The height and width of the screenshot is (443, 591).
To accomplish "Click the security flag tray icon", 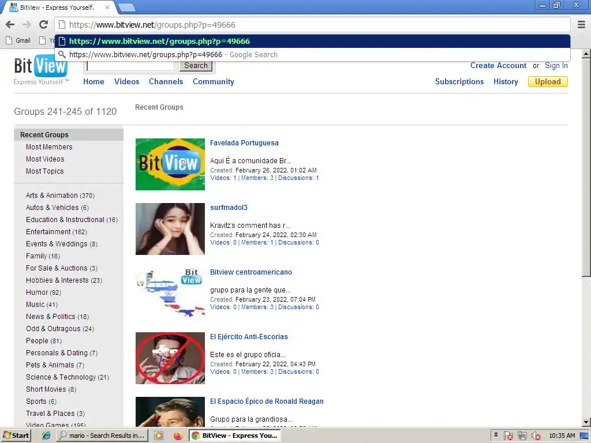I will click(508, 436).
